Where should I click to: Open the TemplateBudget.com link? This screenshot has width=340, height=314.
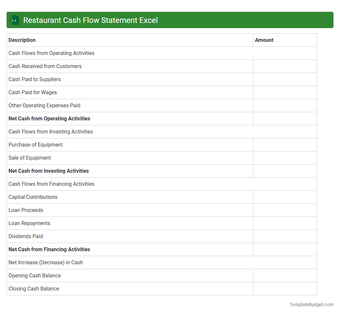click(x=311, y=305)
